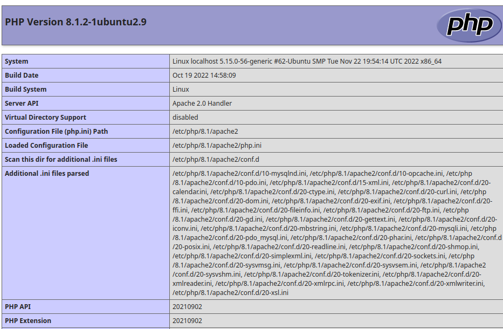
Task: Click the Build System label
Action: (x=26, y=89)
